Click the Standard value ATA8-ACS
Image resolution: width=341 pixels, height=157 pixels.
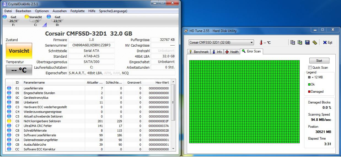pos(91,56)
